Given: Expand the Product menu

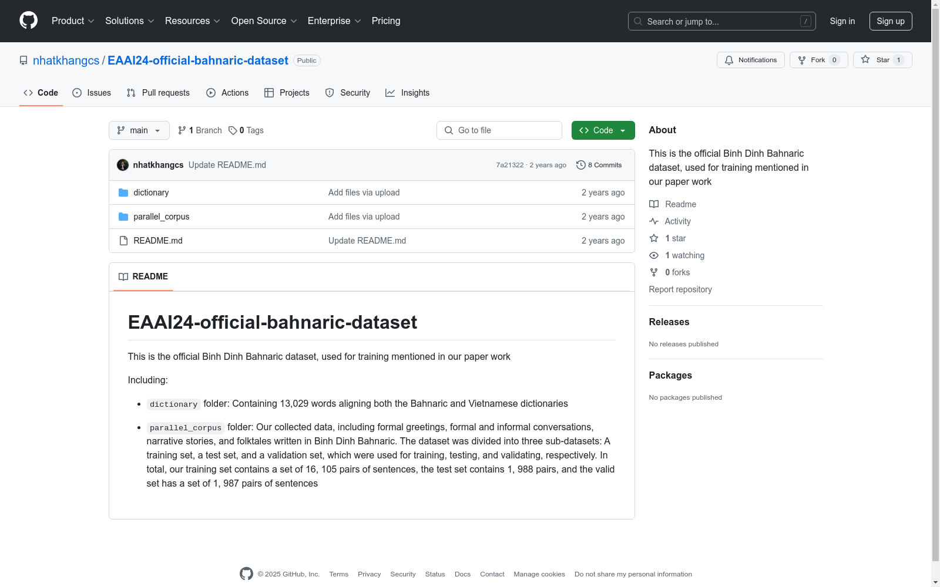Looking at the screenshot, I should (x=73, y=21).
